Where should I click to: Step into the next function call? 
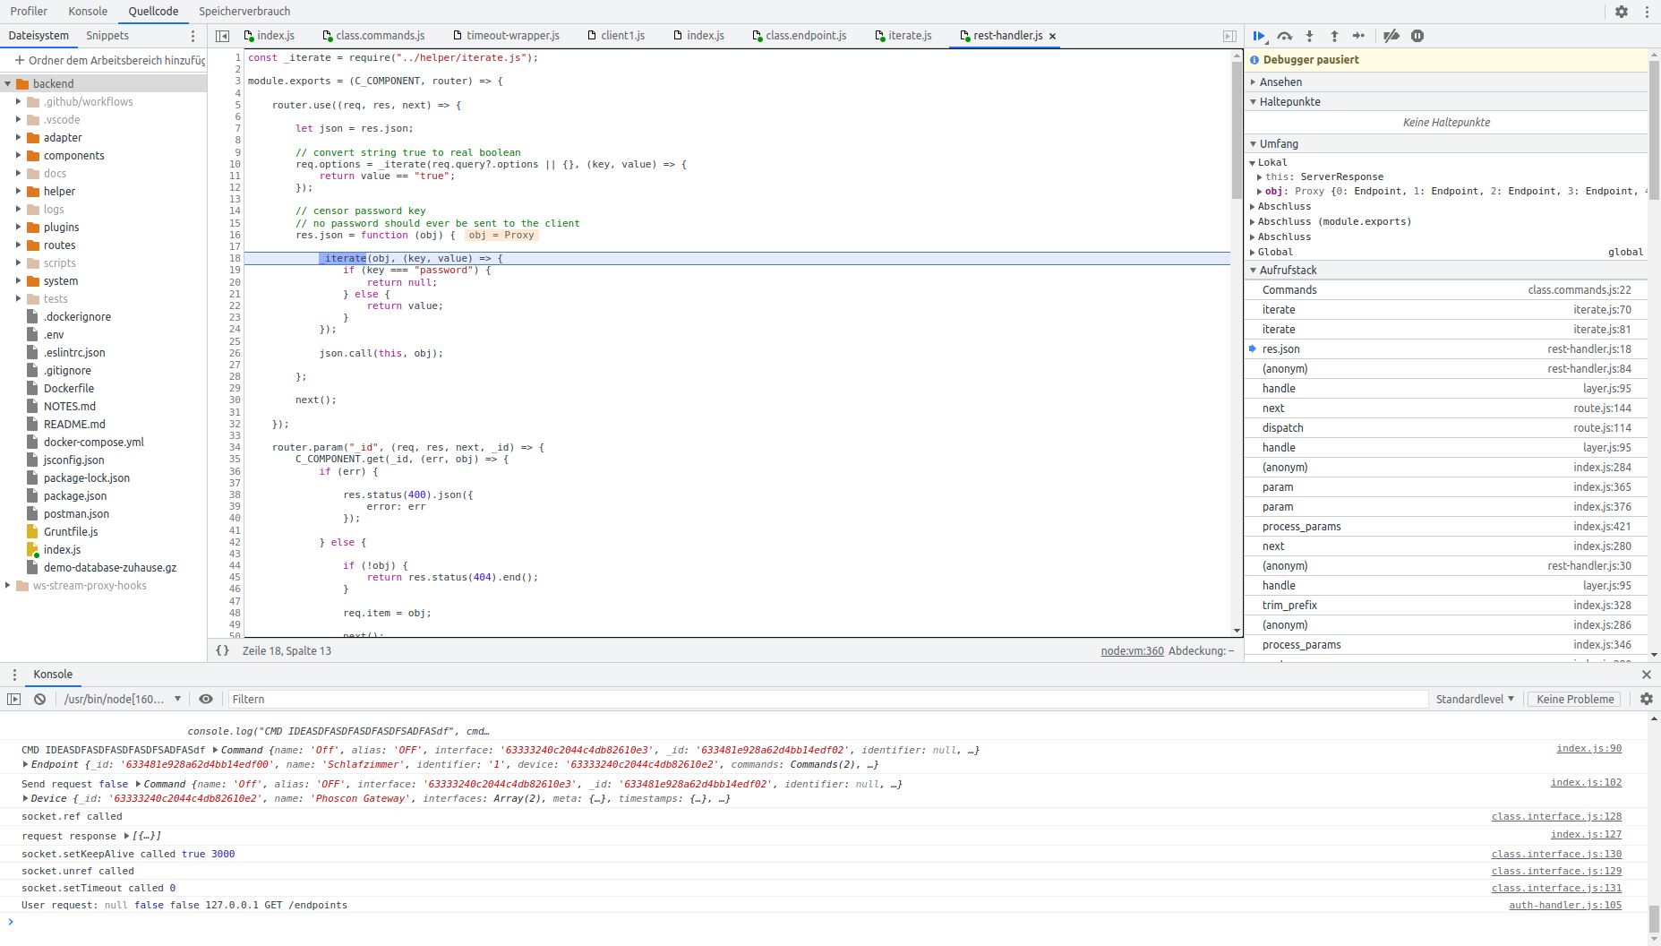tap(1309, 36)
